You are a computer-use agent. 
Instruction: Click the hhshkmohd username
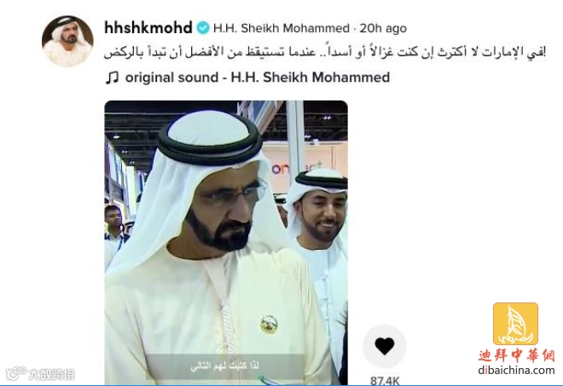[x=148, y=27]
